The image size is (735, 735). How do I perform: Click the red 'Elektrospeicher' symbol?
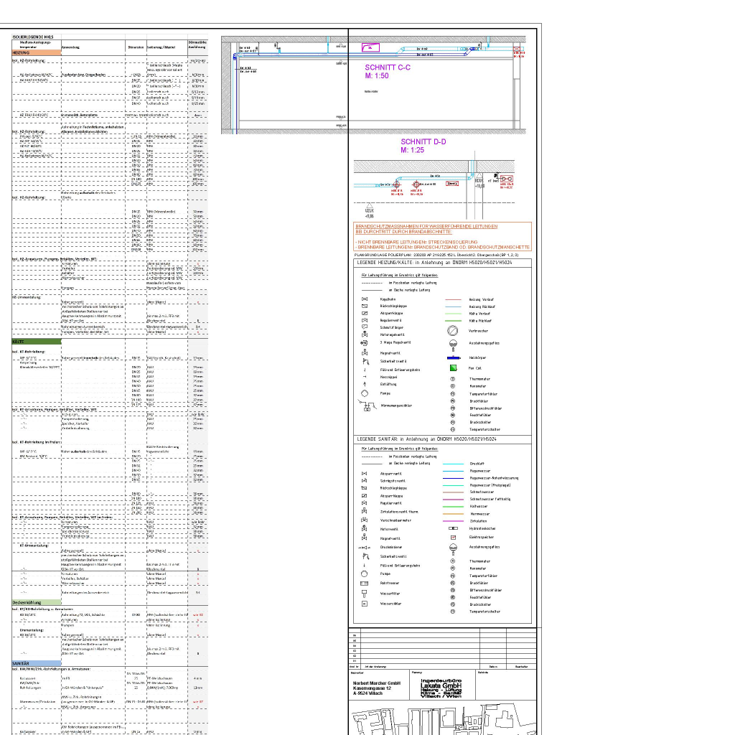click(453, 537)
